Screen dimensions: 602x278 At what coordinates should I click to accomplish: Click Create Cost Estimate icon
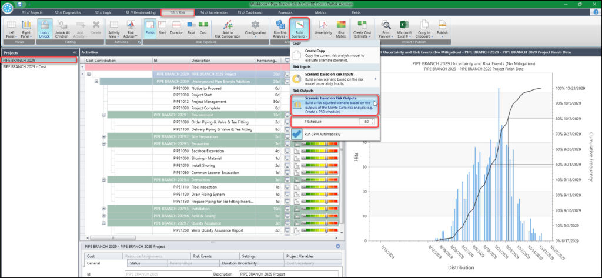(362, 28)
